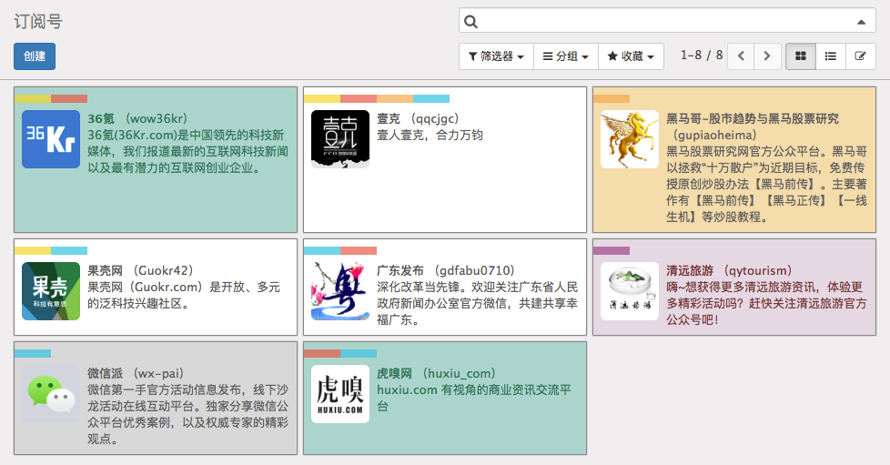The image size is (890, 465).
Task: Click blue tag on 广东发布 card
Action: [x=322, y=251]
